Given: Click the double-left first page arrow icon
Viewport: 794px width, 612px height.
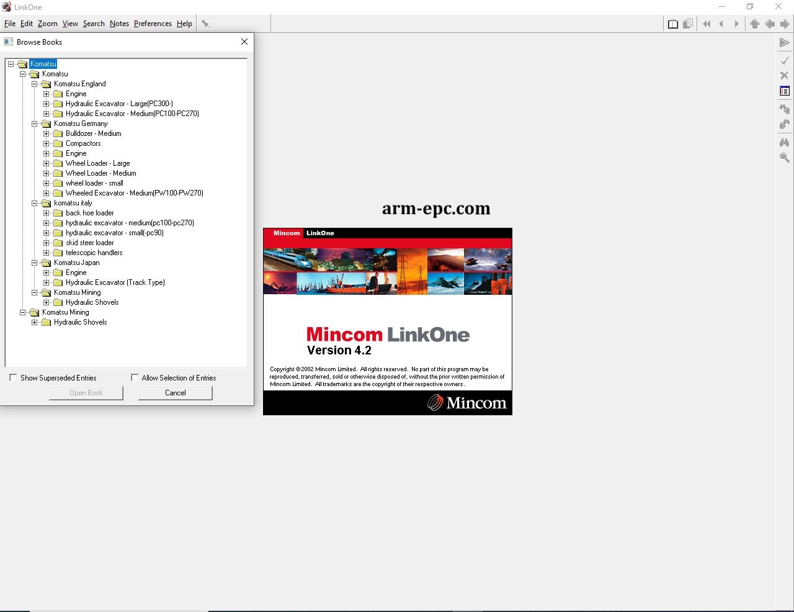Looking at the screenshot, I should click(707, 24).
